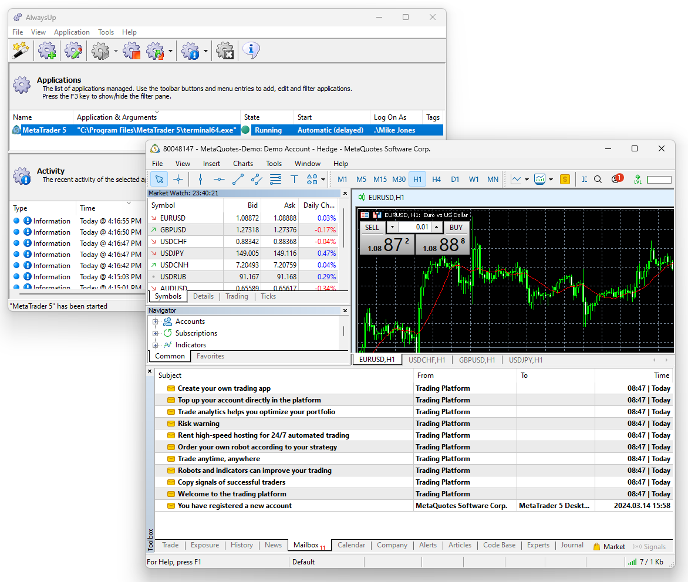Click the 0.01 trade volume field
This screenshot has height=582, width=688.
tap(415, 227)
